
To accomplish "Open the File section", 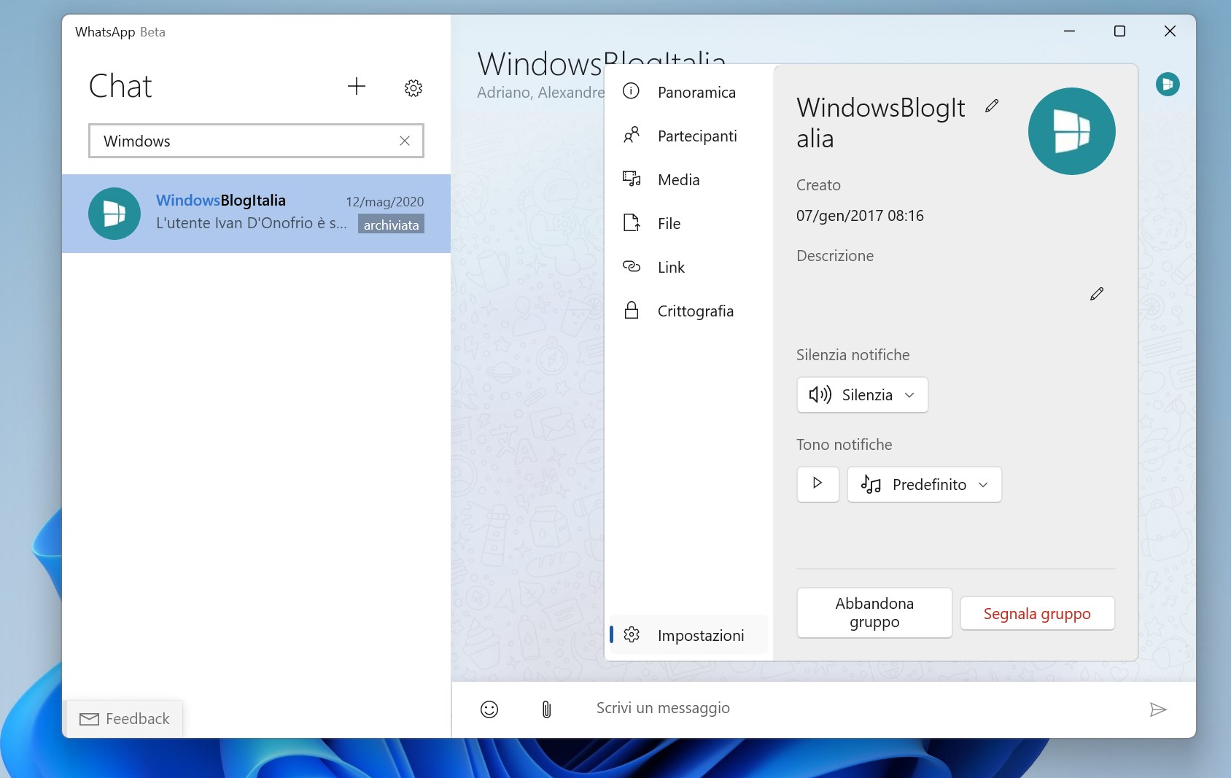I will point(688,224).
